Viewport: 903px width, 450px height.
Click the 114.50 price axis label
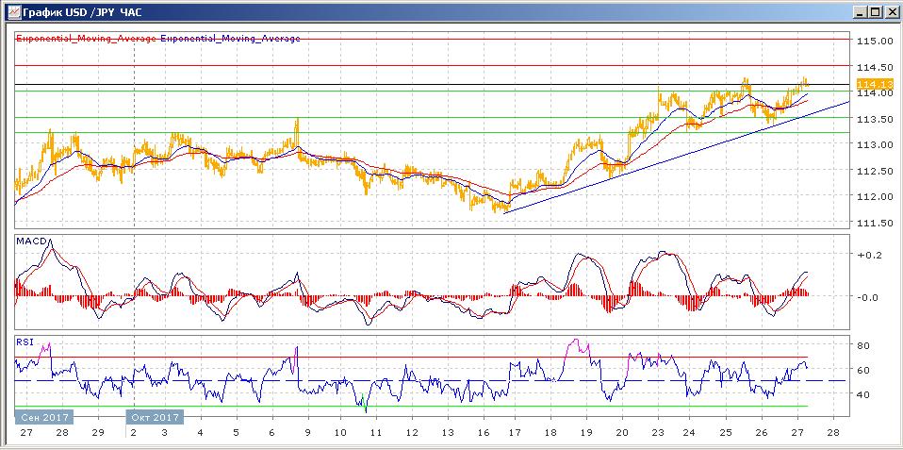pyautogui.click(x=874, y=67)
